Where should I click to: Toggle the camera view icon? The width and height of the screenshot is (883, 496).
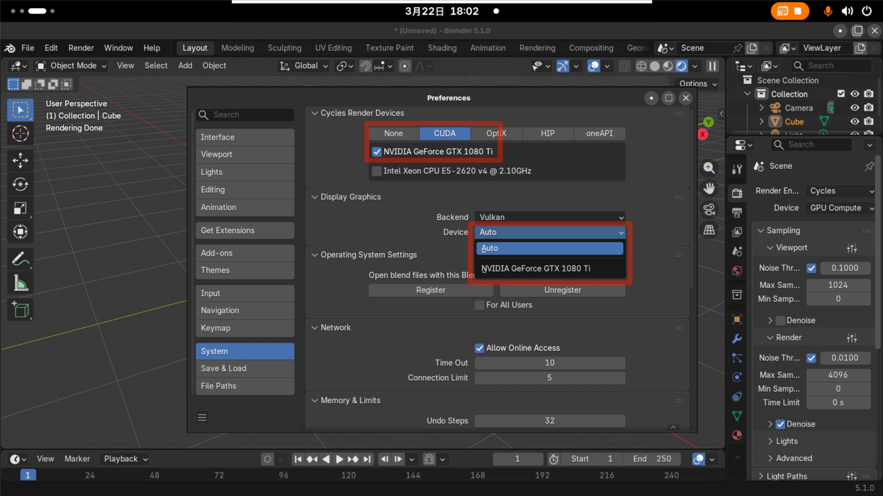click(709, 209)
